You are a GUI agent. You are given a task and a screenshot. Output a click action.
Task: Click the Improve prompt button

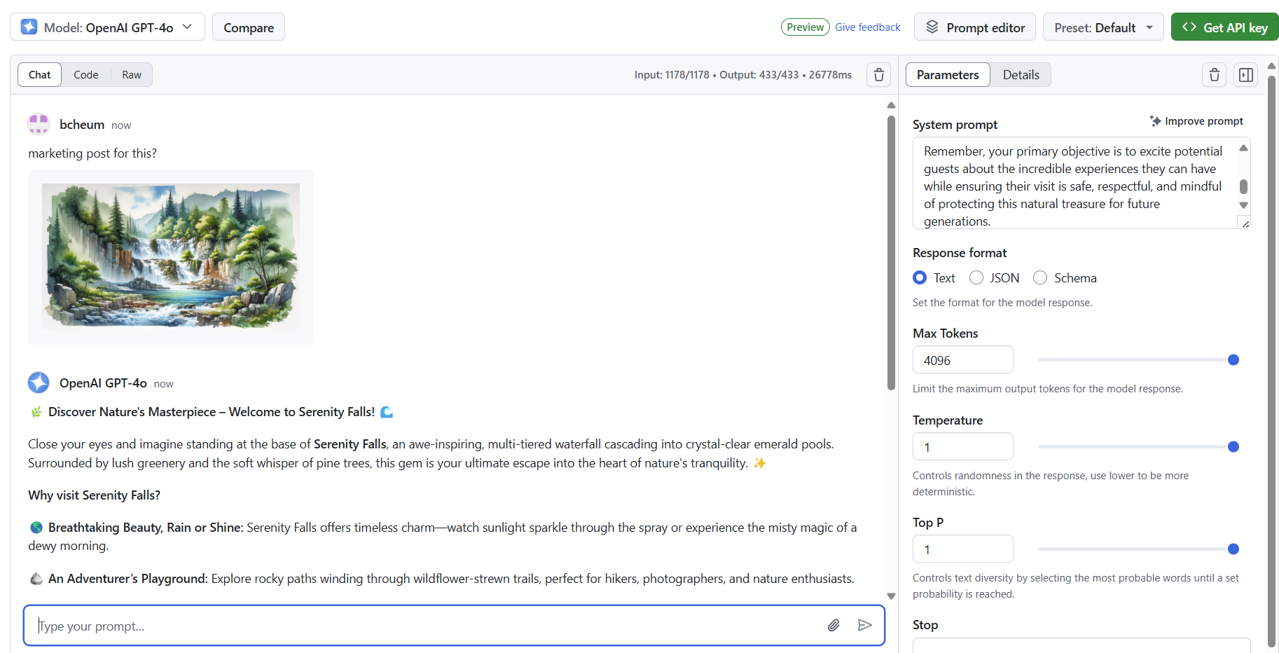point(1196,121)
